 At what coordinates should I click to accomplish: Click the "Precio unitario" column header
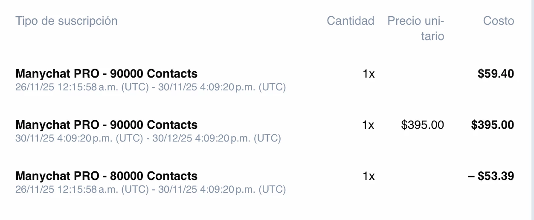[416, 28]
